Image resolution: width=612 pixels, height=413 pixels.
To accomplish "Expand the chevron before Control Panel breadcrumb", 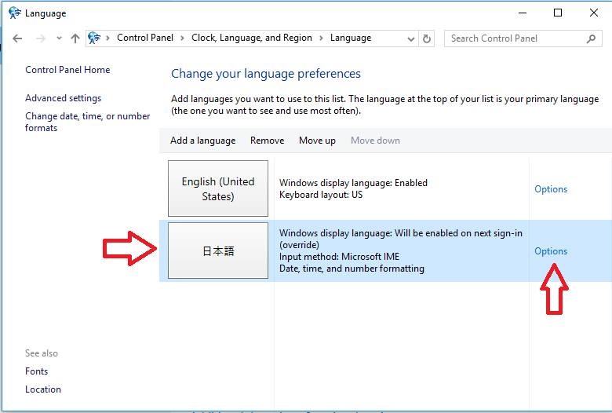I will tap(107, 38).
